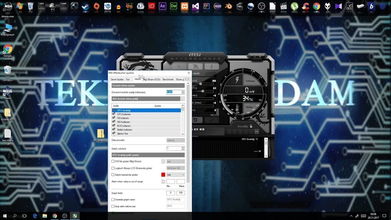Viewport: 391px width, 220px height.
Task: Click the ellipsis button beside Alarm when value
Action: pos(163,182)
